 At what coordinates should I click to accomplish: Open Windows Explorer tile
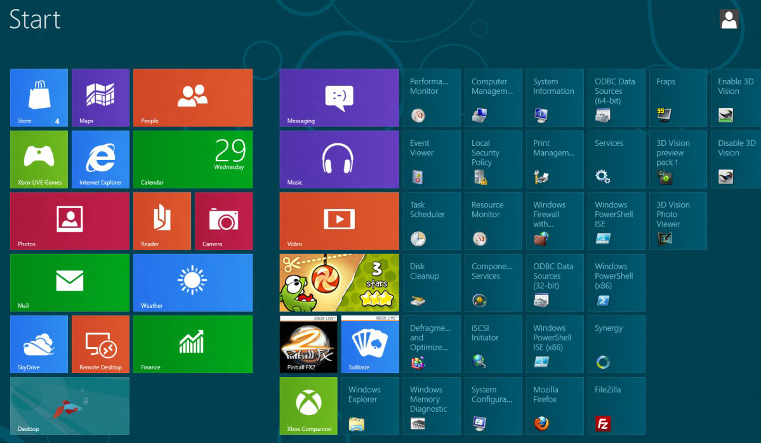tap(370, 406)
